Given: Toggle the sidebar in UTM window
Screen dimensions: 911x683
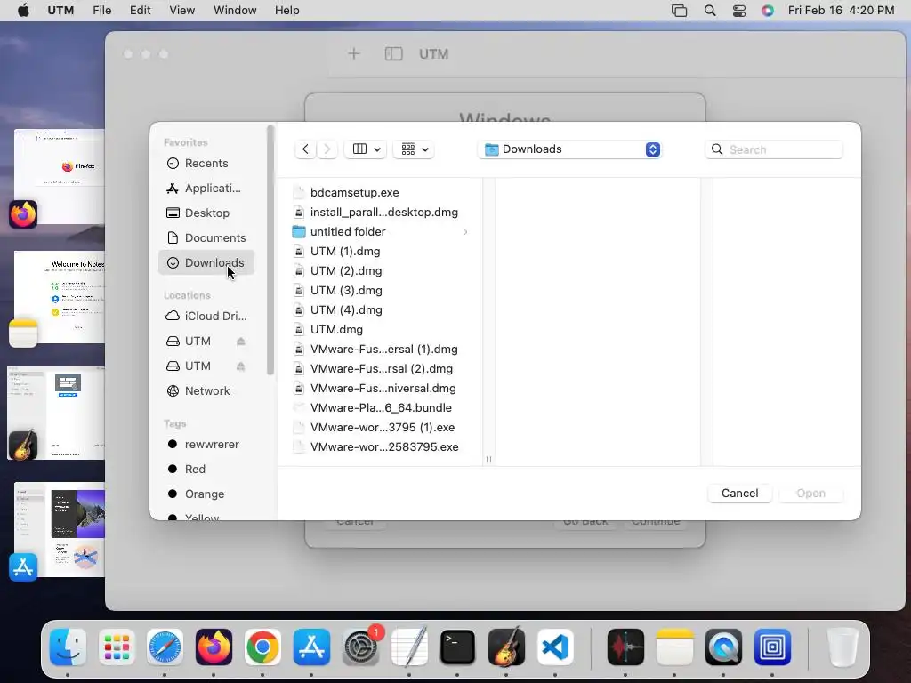Looking at the screenshot, I should coord(393,54).
